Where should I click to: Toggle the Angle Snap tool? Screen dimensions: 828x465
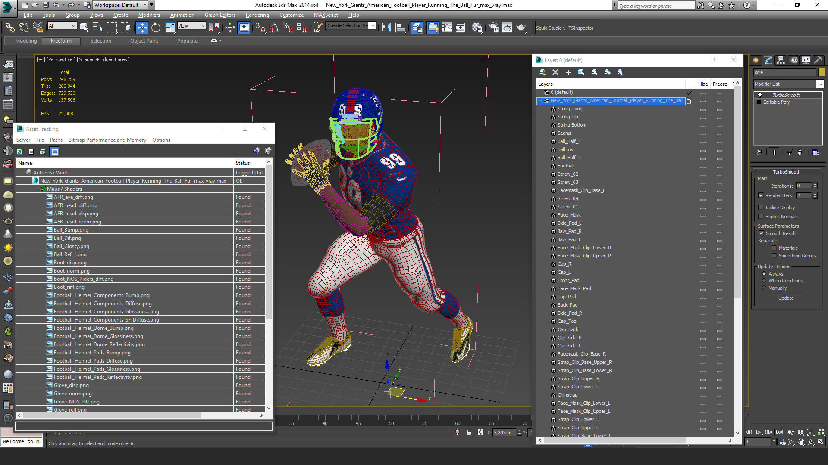pyautogui.click(x=274, y=28)
